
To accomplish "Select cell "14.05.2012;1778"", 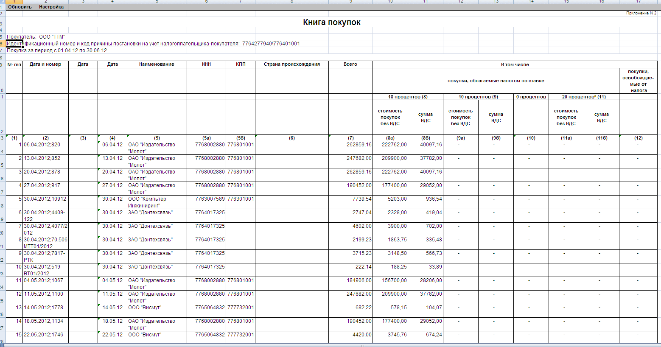I will (45, 311).
